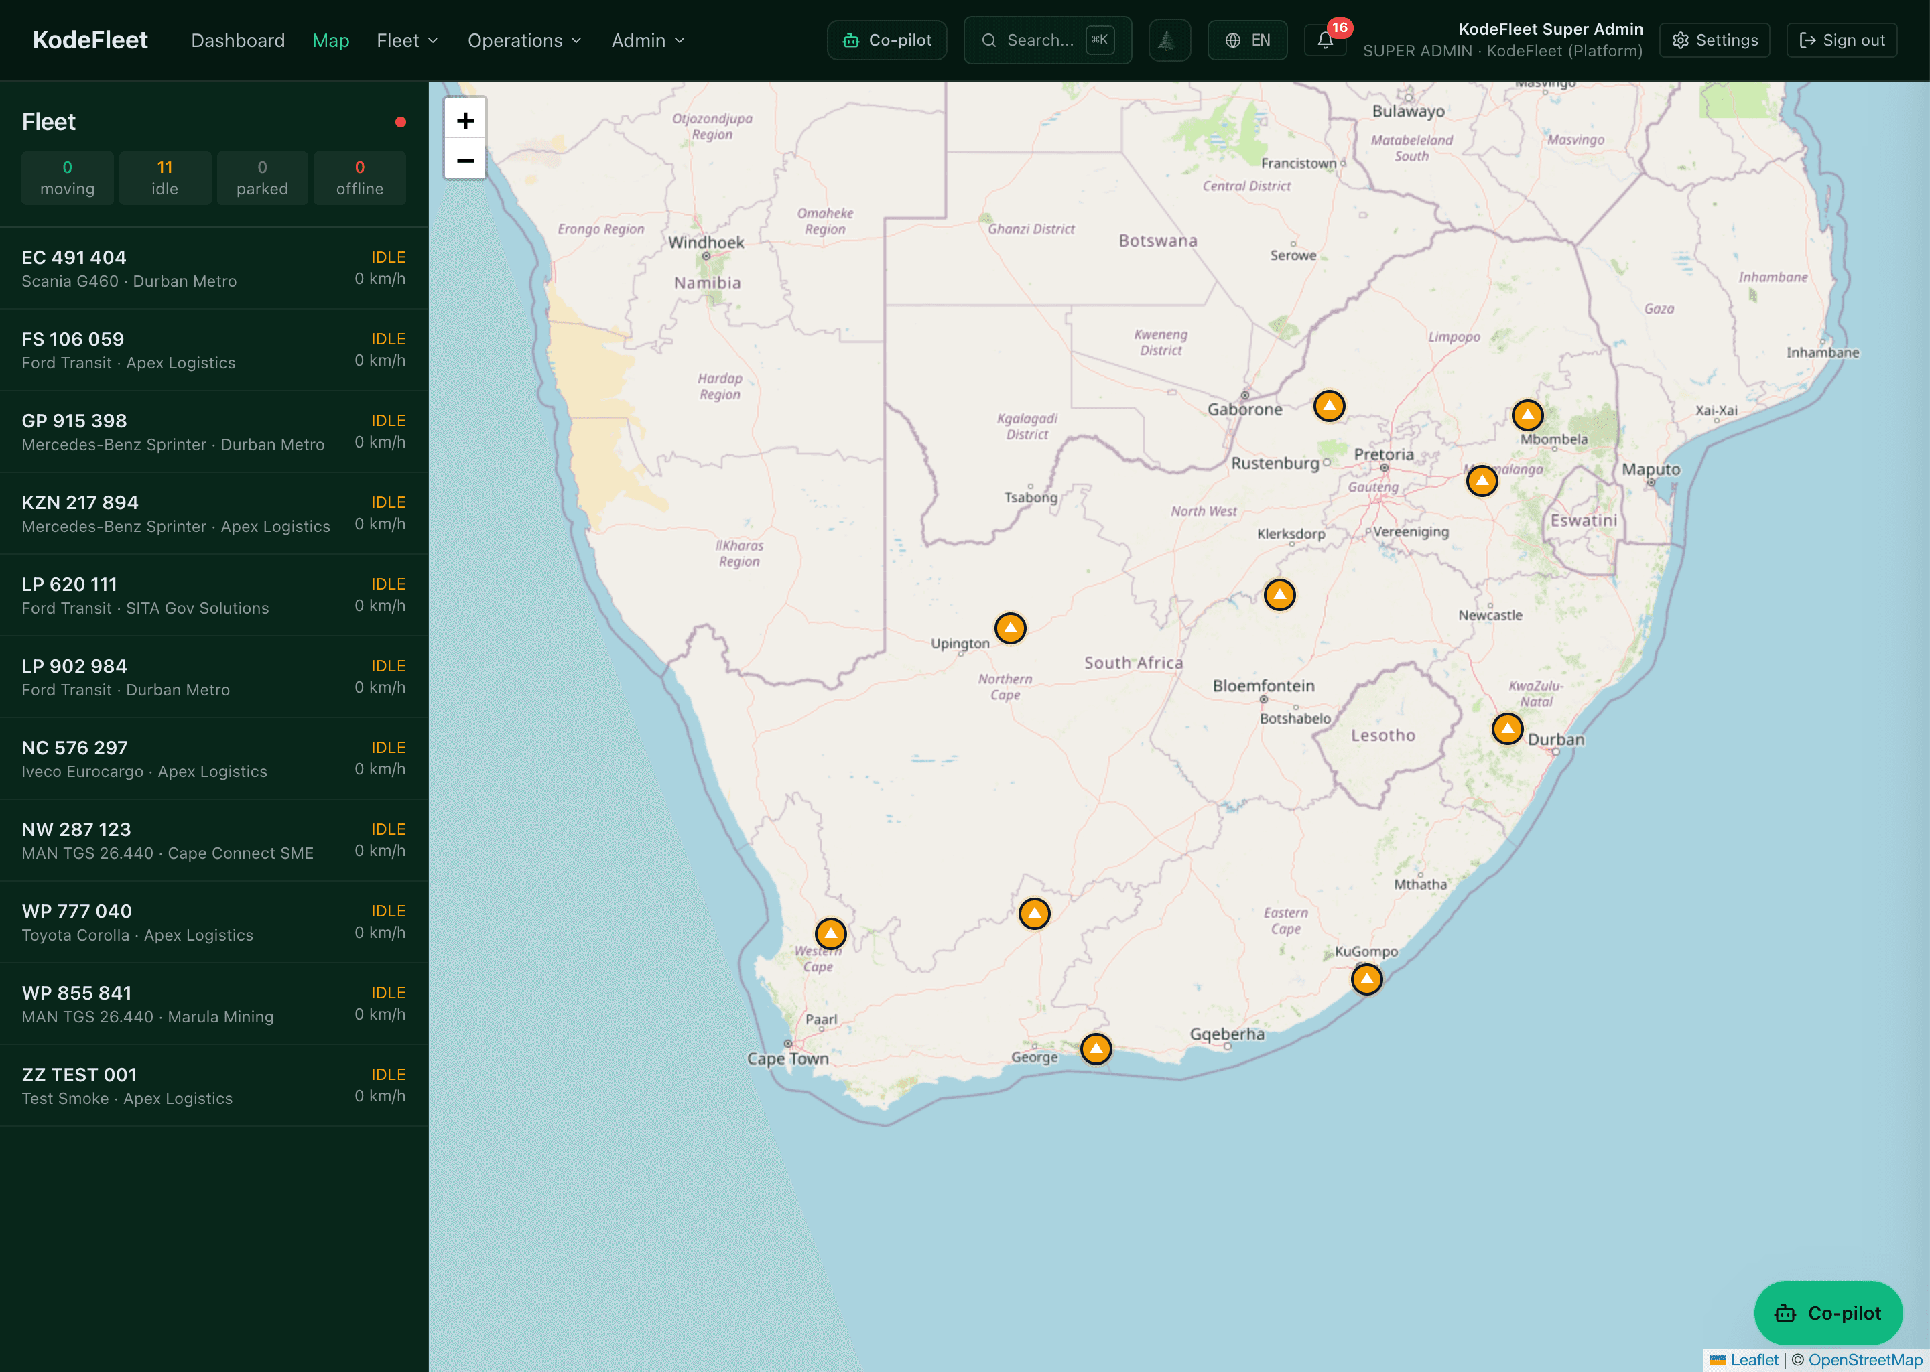Click the inland vehicle marker north of George
The image size is (1930, 1372).
coord(1034,913)
